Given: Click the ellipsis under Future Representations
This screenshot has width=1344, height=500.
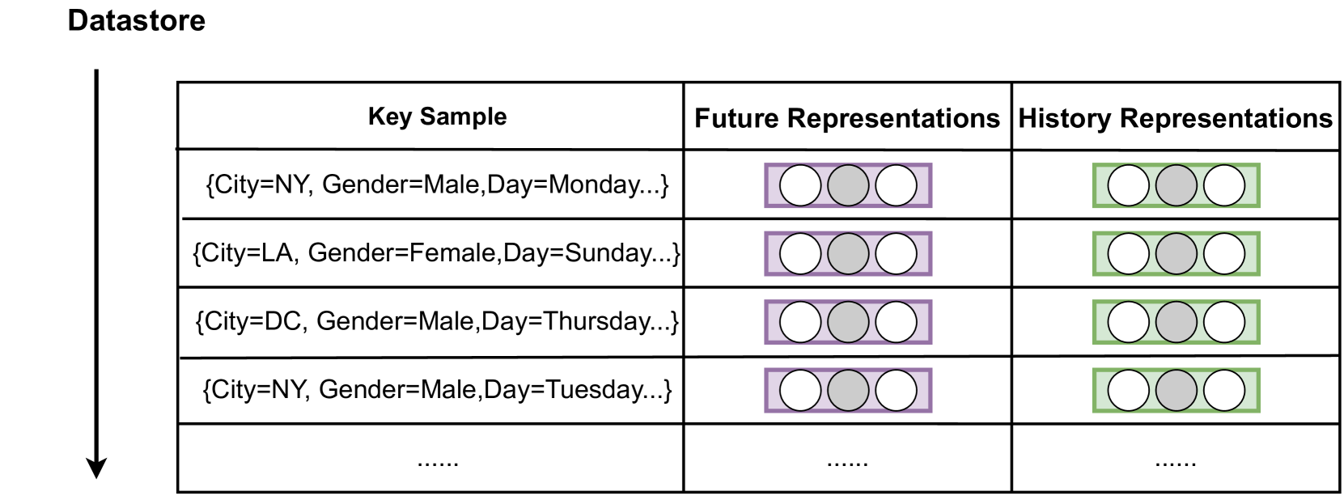Looking at the screenshot, I should tap(847, 463).
